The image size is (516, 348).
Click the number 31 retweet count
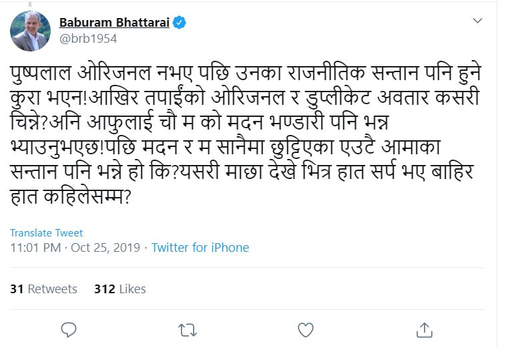17,289
